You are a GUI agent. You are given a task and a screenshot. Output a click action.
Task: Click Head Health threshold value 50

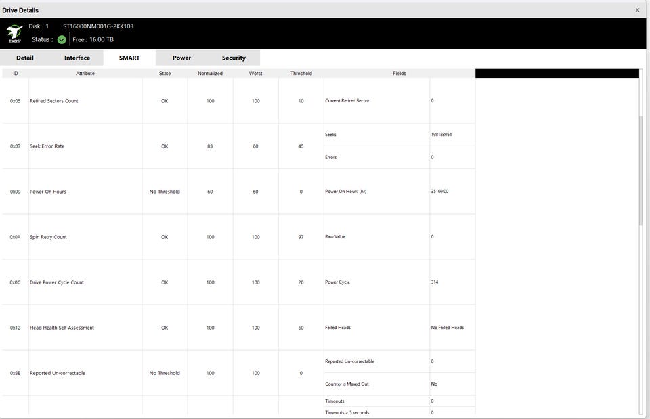pos(301,328)
